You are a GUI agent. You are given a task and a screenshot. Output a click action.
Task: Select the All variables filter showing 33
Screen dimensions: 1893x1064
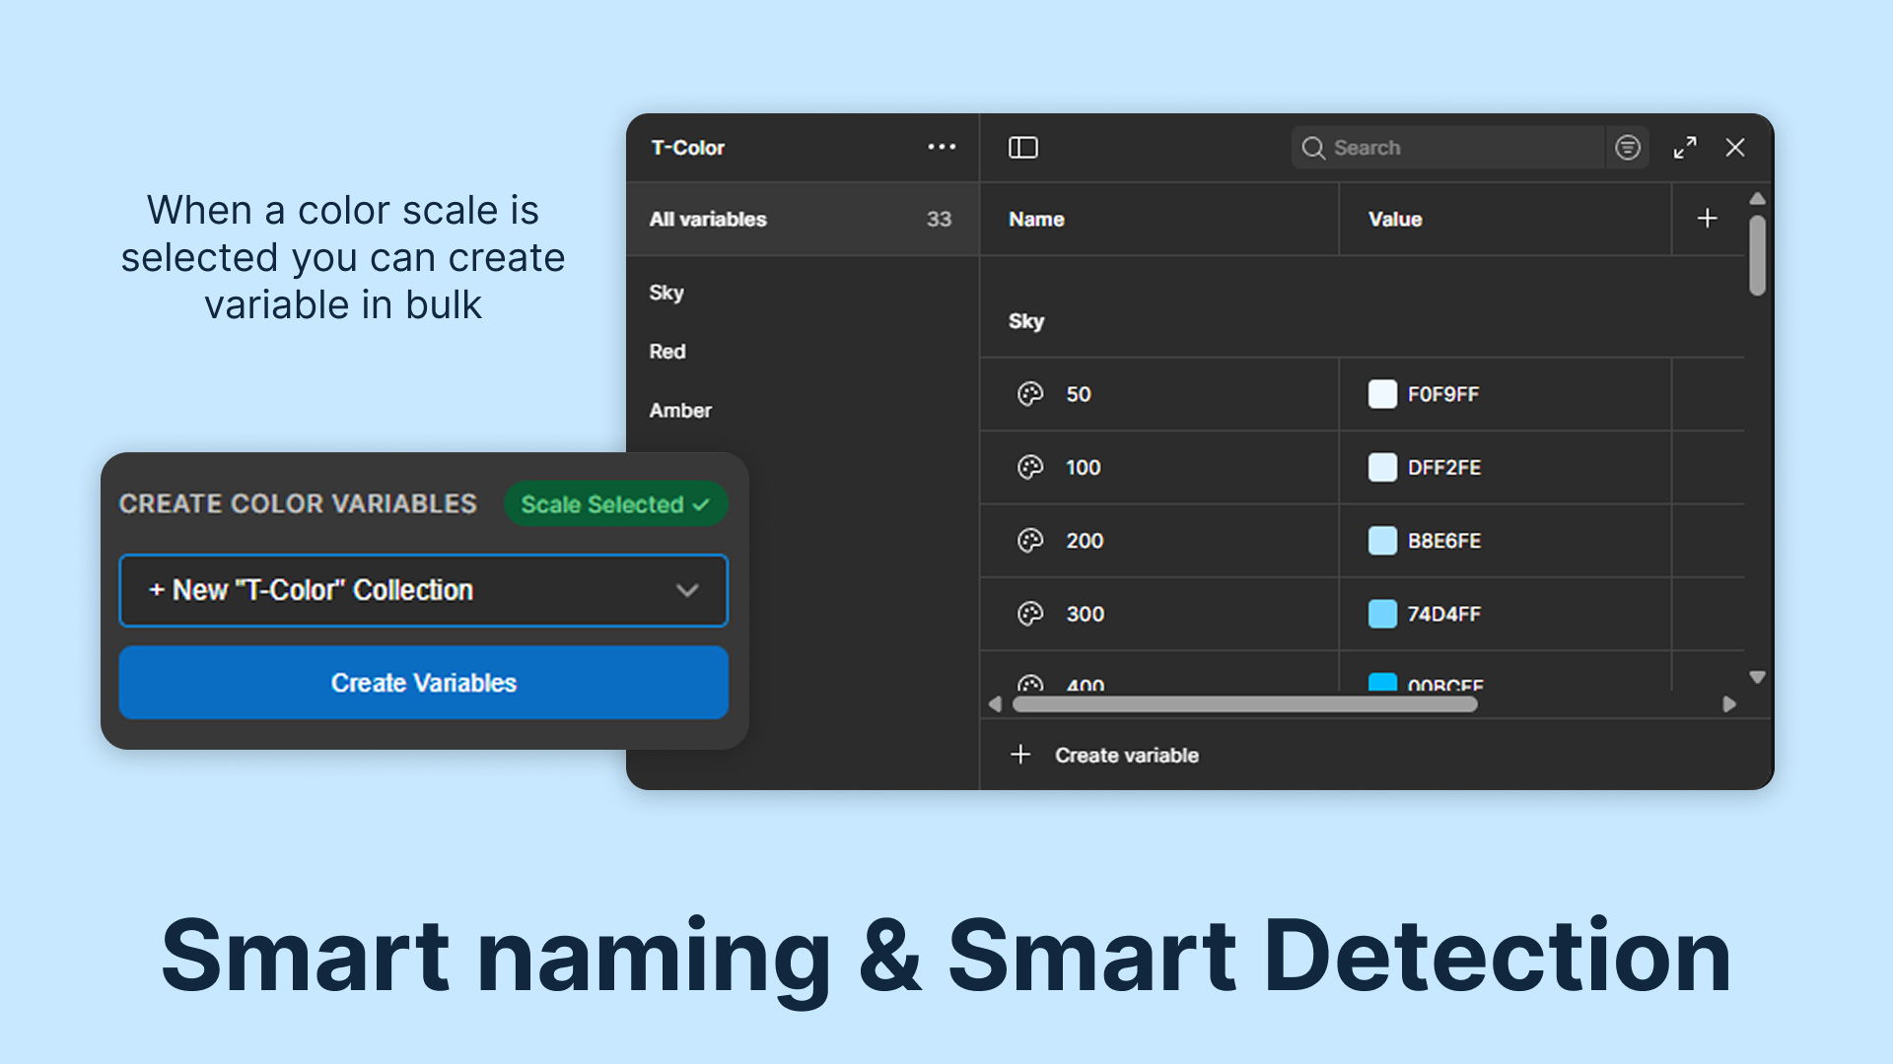coord(708,220)
